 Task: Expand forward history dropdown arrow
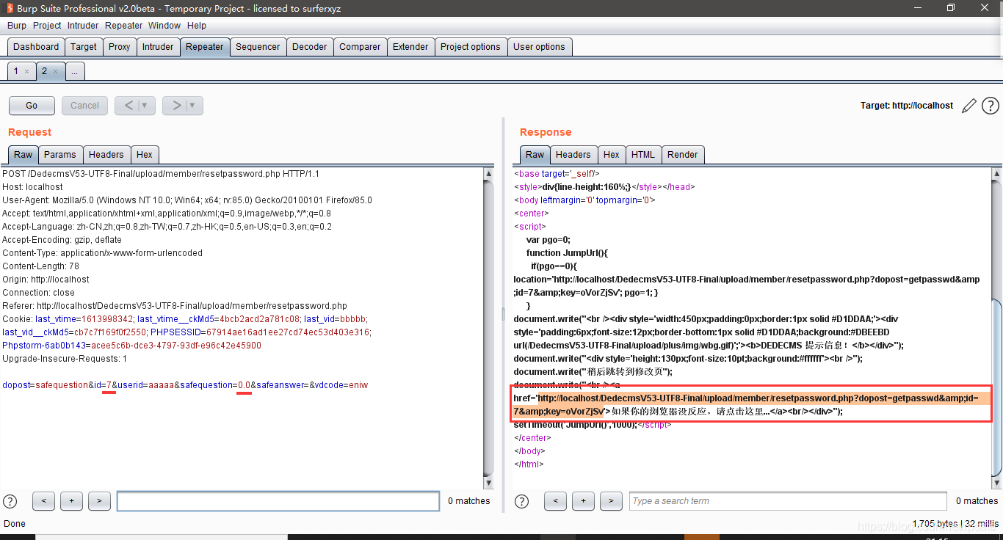coord(192,106)
